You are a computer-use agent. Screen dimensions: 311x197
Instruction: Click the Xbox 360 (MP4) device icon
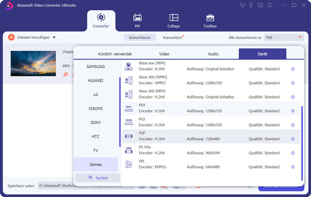(x=129, y=94)
